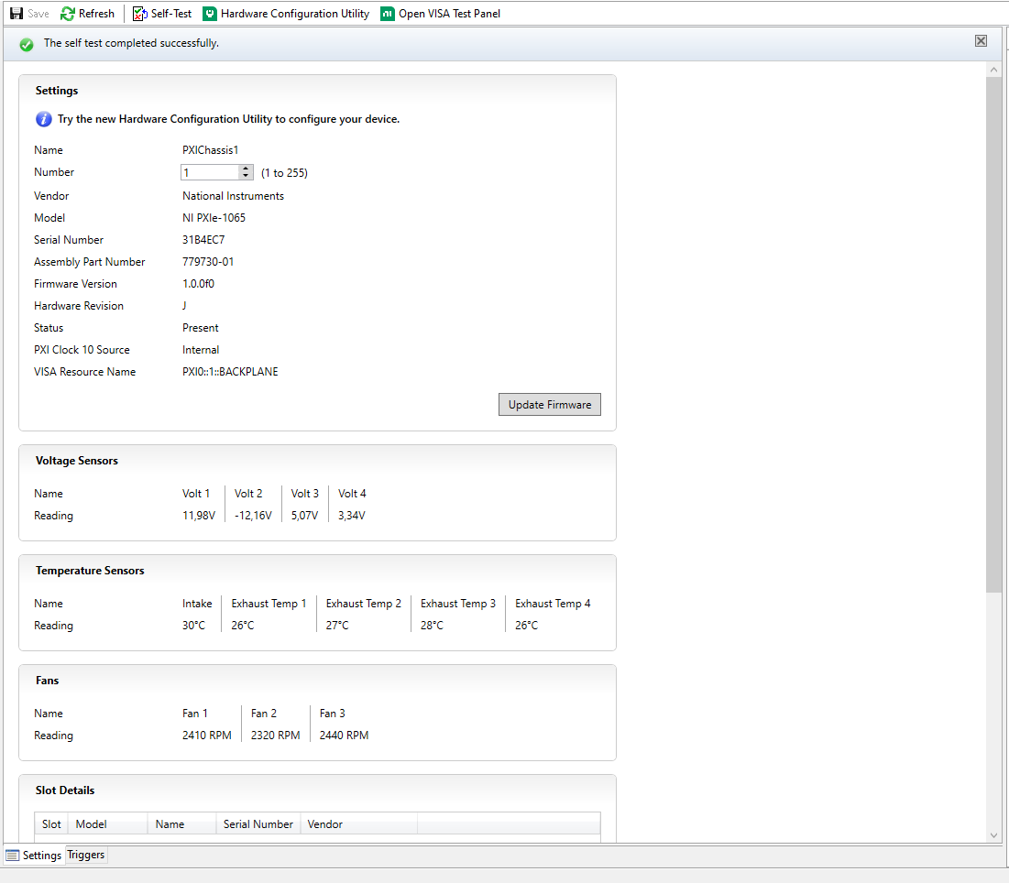
Task: Click the chassis Number input field
Action: (x=210, y=172)
